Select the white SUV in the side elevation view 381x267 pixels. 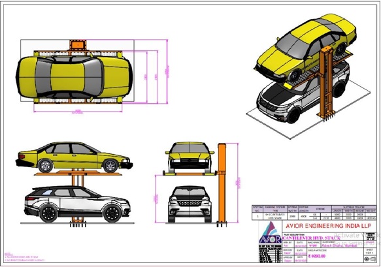point(77,204)
